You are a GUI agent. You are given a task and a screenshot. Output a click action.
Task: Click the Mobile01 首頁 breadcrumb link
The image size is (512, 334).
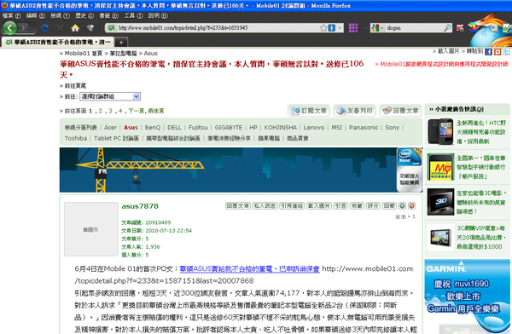(x=84, y=53)
